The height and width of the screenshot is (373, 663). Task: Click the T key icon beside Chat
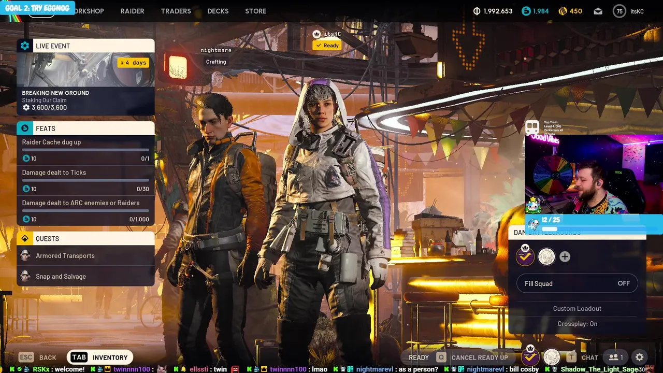click(571, 357)
